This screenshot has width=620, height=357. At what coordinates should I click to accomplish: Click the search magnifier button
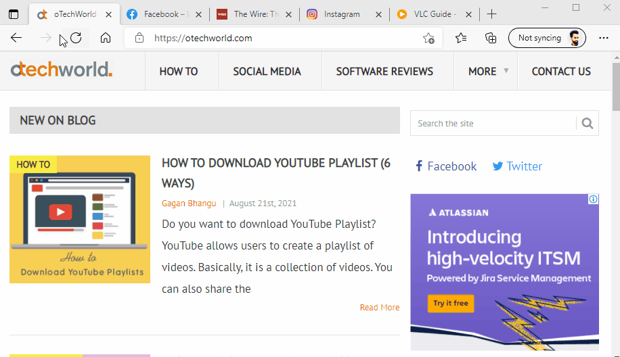pos(588,123)
